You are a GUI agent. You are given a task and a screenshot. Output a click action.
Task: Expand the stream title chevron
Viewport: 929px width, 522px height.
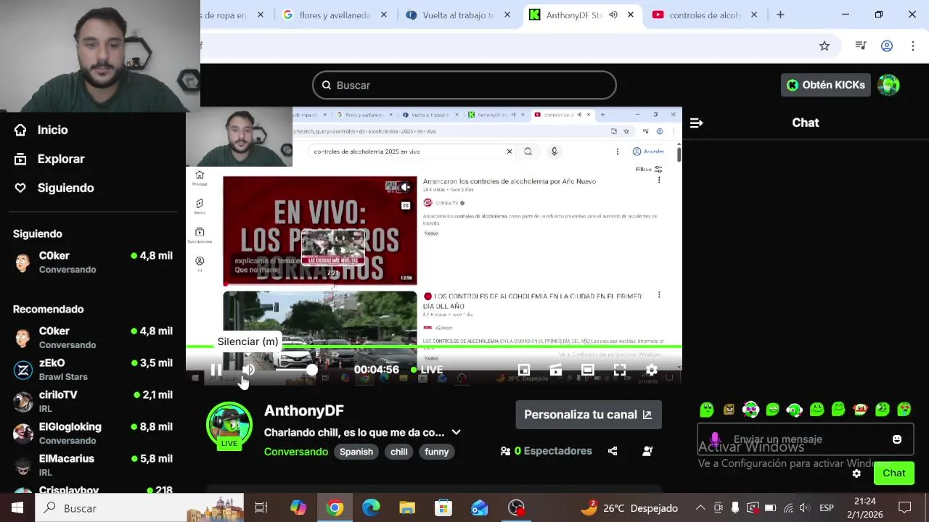456,432
